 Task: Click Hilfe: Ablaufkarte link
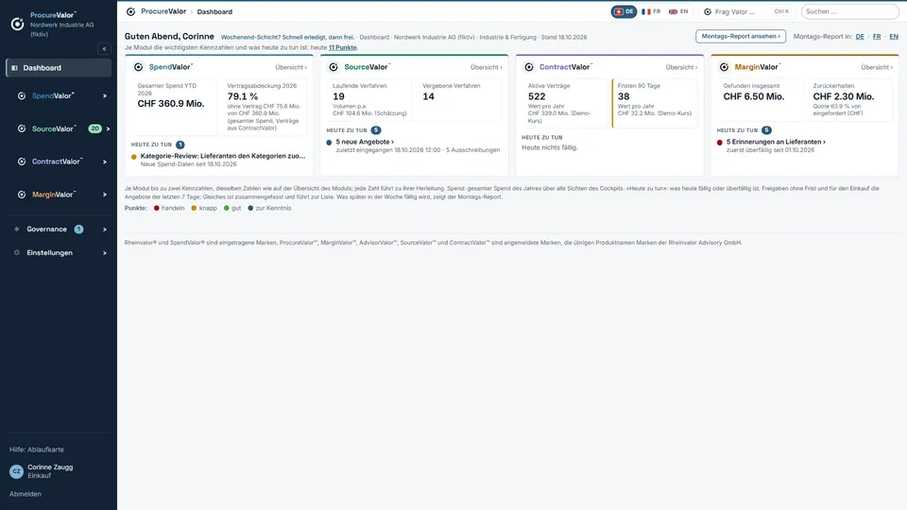[x=37, y=450]
